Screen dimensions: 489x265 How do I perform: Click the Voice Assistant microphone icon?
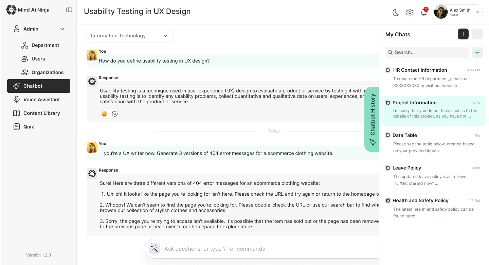pyautogui.click(x=16, y=100)
